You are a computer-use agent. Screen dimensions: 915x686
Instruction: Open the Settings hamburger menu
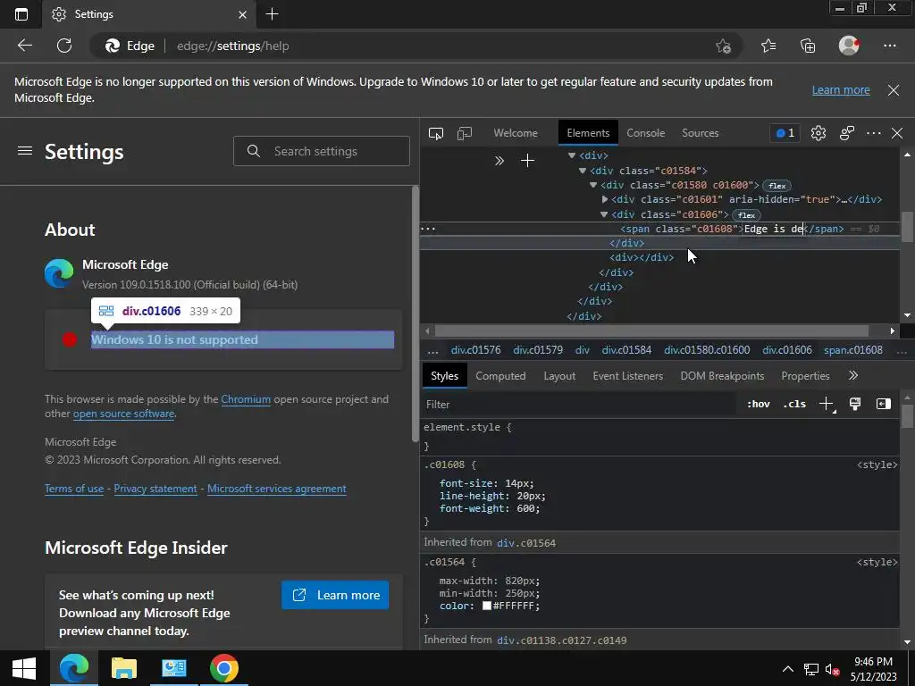25,151
